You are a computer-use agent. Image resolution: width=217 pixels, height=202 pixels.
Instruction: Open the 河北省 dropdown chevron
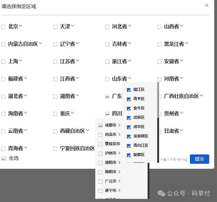click(x=130, y=25)
